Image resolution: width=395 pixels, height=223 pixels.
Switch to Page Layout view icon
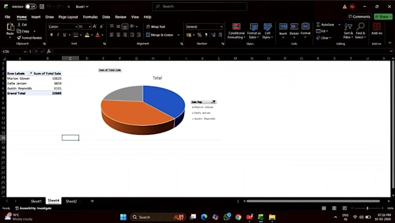point(334,208)
